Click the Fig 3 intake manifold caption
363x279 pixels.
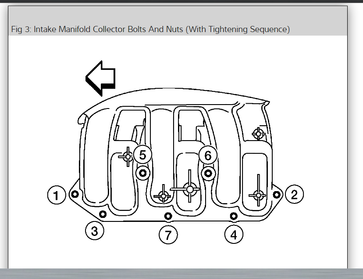(x=150, y=29)
